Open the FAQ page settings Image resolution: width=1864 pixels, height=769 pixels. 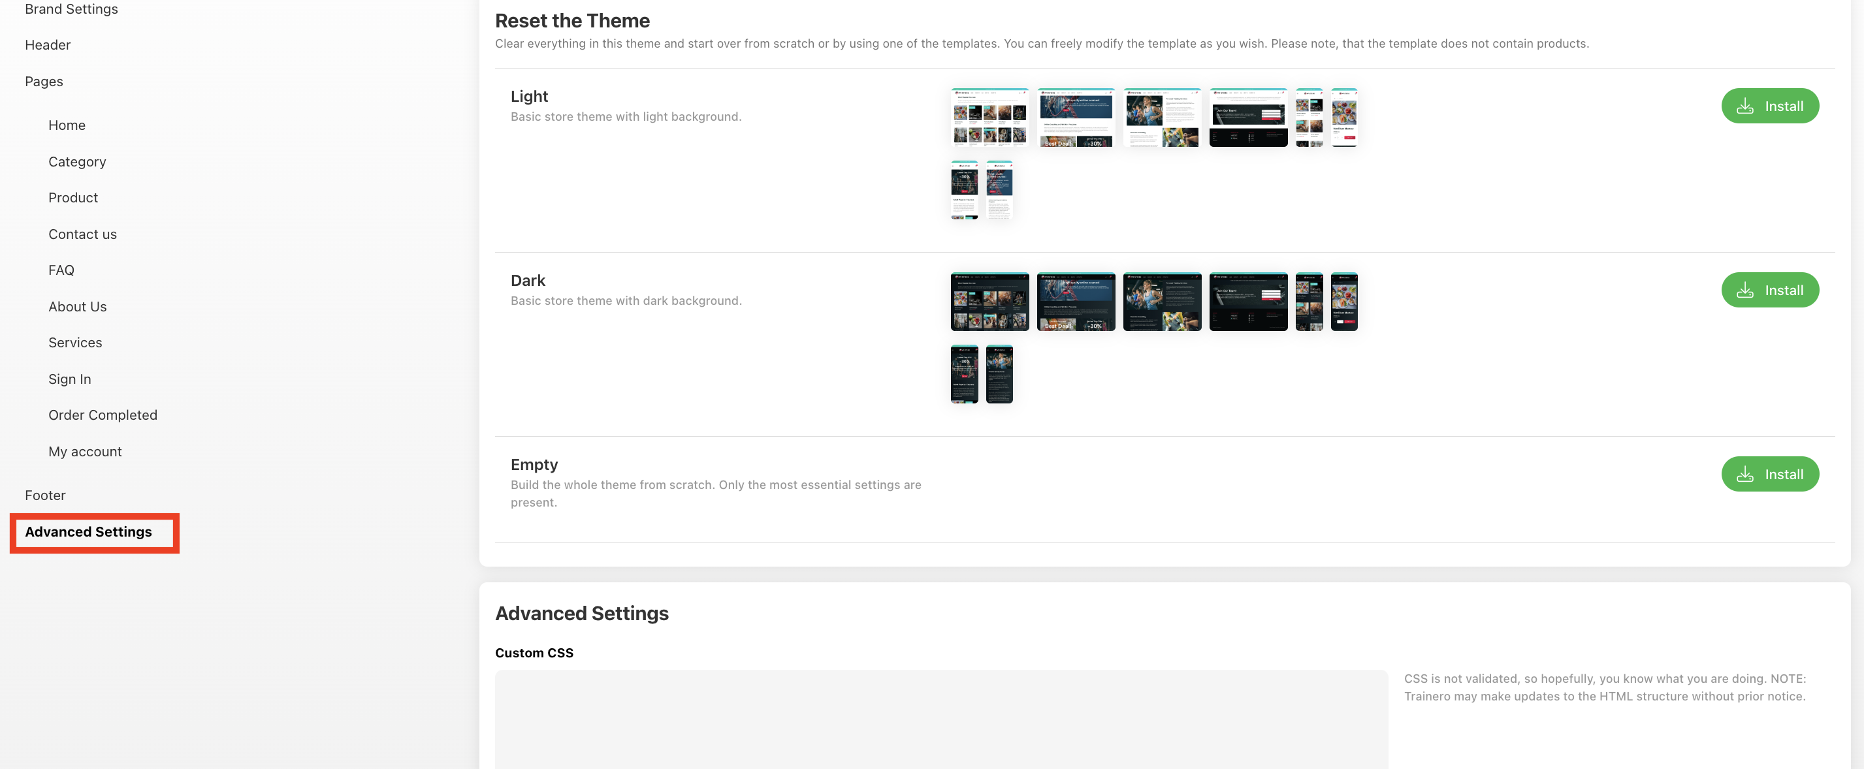[61, 270]
